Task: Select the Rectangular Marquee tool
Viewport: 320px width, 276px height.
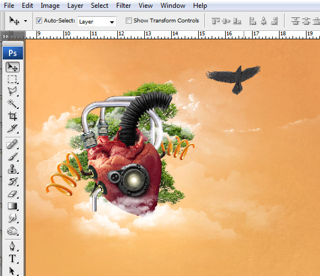Action: click(x=12, y=79)
